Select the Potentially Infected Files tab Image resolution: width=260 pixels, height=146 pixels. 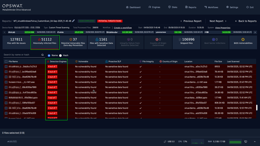click(45, 42)
